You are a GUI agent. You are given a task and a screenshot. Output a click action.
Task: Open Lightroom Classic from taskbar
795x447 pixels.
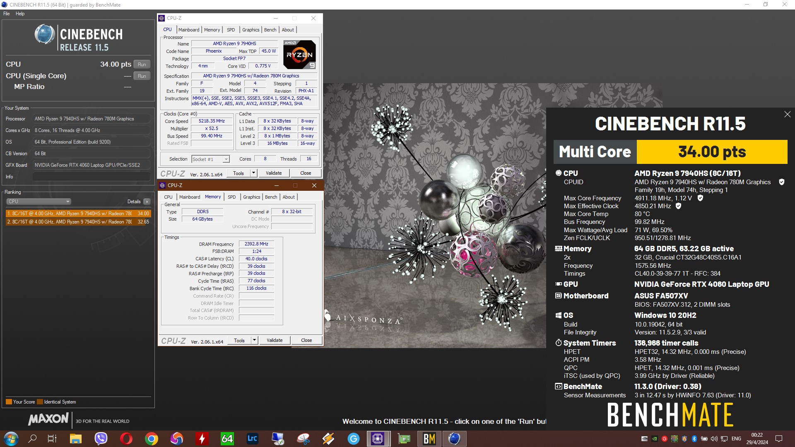point(252,439)
